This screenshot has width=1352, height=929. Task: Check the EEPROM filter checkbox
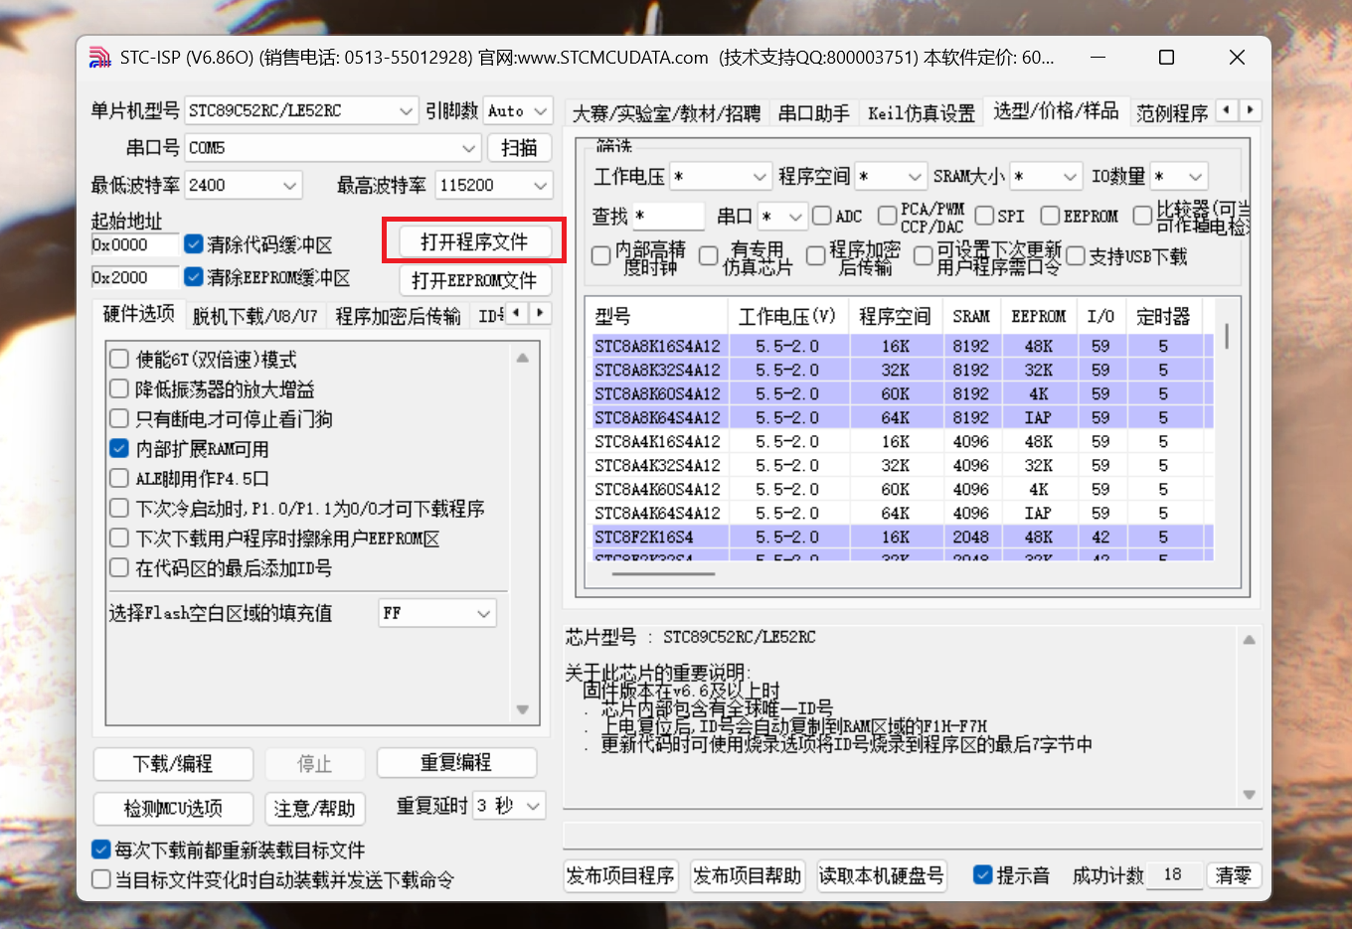point(1050,216)
